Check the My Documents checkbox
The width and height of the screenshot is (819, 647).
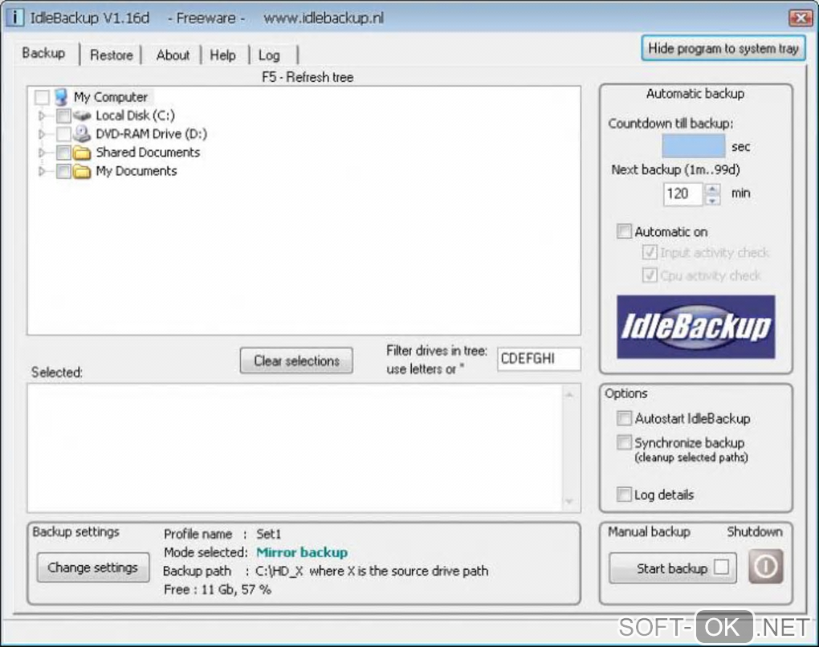(63, 171)
